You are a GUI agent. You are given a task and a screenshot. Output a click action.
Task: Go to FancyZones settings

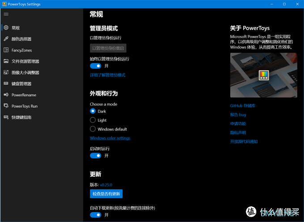pos(42,50)
